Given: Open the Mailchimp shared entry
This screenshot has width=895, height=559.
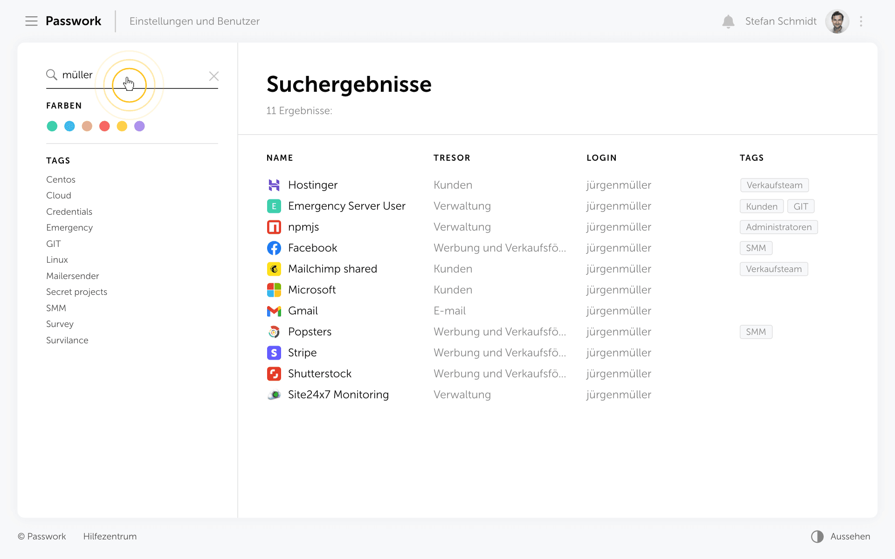Looking at the screenshot, I should tap(332, 269).
